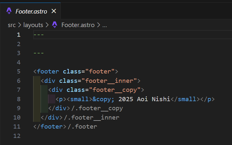Click line number 8 in the gutter
This screenshot has width=232, height=145.
point(18,99)
